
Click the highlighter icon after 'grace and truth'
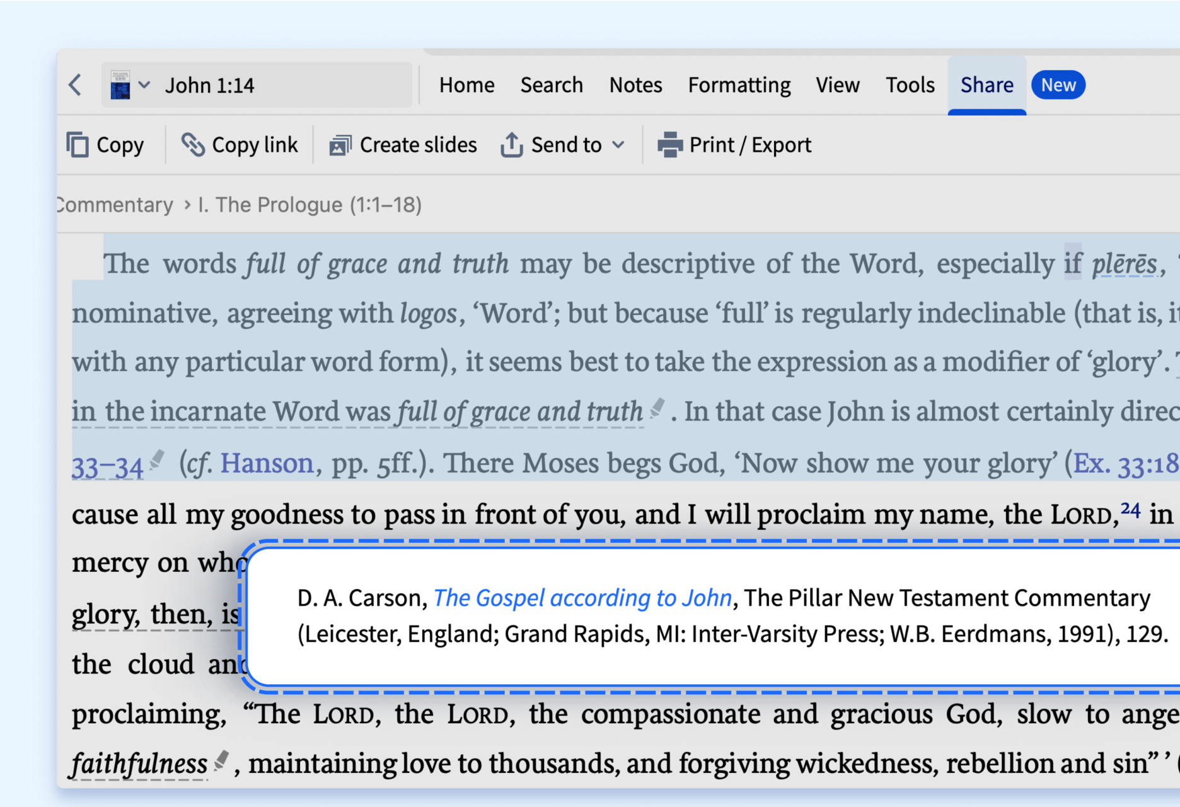pos(657,408)
